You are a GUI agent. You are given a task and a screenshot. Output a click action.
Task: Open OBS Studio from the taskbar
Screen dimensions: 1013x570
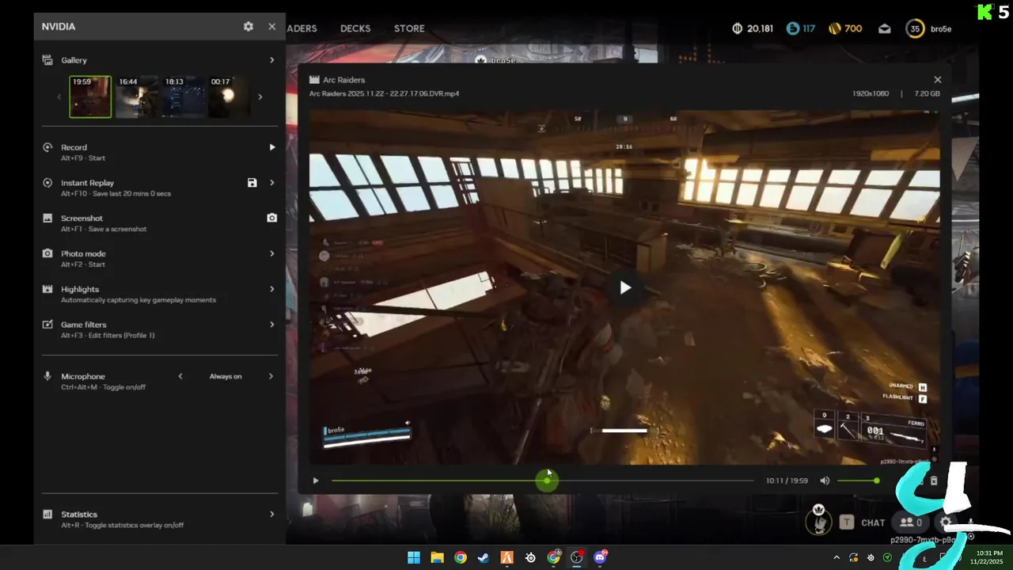[x=576, y=557]
